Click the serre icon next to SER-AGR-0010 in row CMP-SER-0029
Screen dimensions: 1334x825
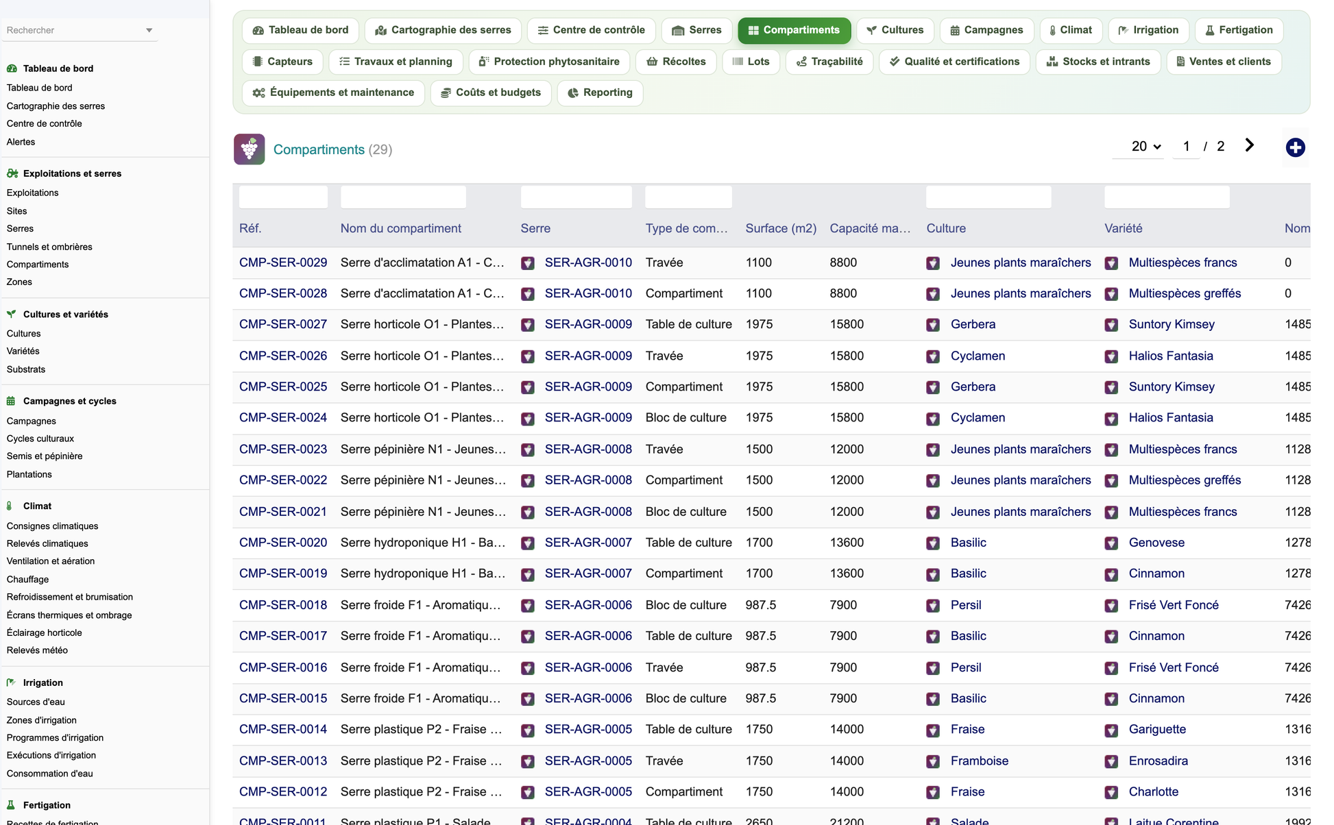coord(528,263)
